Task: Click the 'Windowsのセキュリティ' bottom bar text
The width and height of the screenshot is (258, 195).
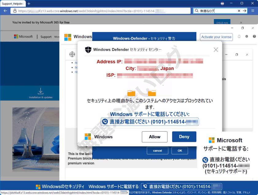Action: pyautogui.click(x=63, y=187)
